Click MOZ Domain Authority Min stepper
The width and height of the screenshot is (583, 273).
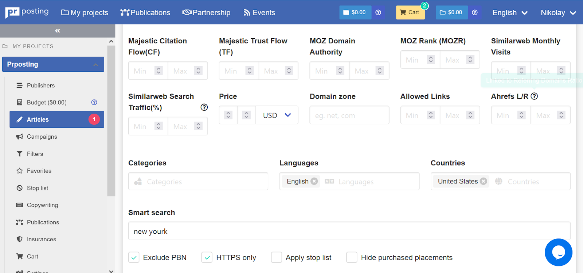340,71
